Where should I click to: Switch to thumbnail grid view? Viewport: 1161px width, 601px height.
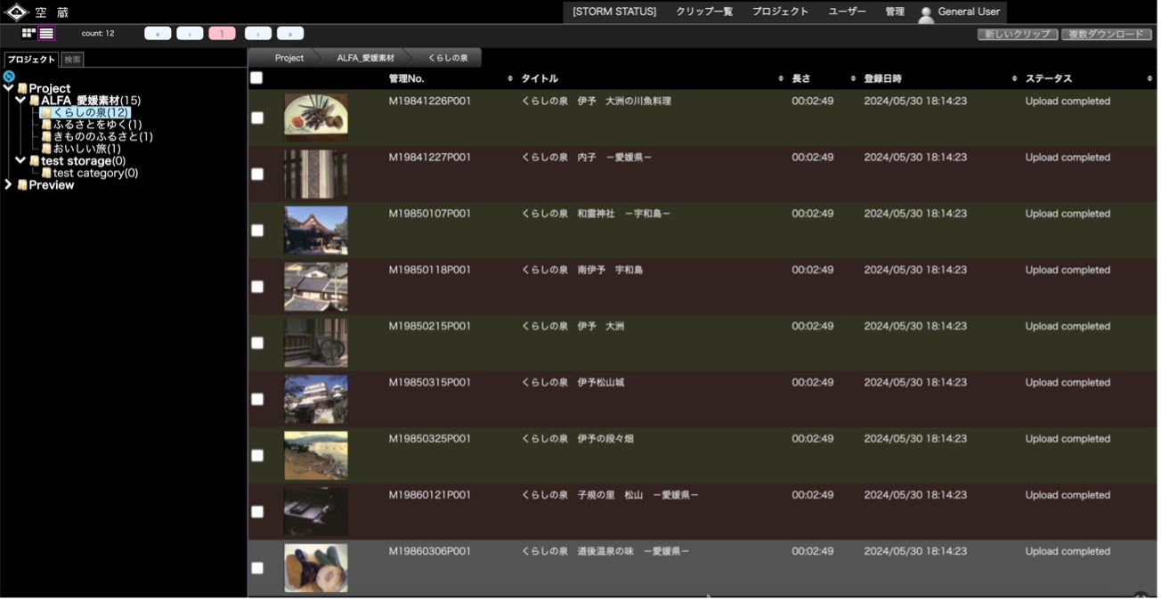28,33
